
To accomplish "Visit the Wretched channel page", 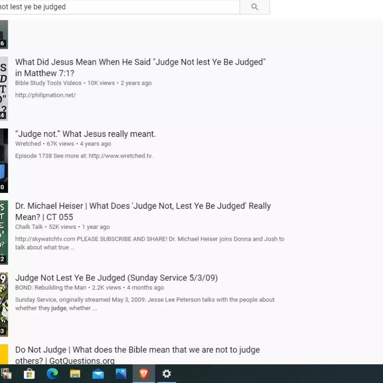I will point(28,144).
